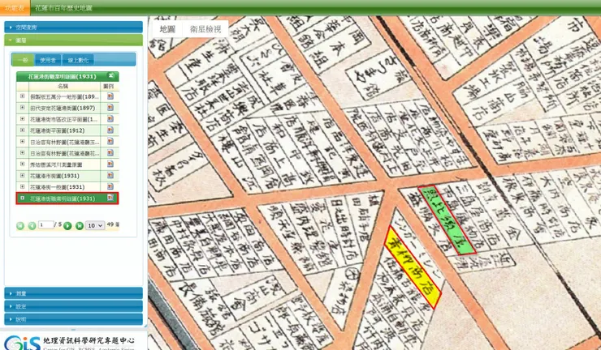
Task: Expand the 花蓮港街平面圖(1912) row
Action: 22,130
